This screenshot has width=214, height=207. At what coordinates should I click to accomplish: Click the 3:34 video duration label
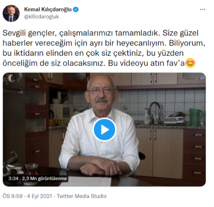(13, 179)
